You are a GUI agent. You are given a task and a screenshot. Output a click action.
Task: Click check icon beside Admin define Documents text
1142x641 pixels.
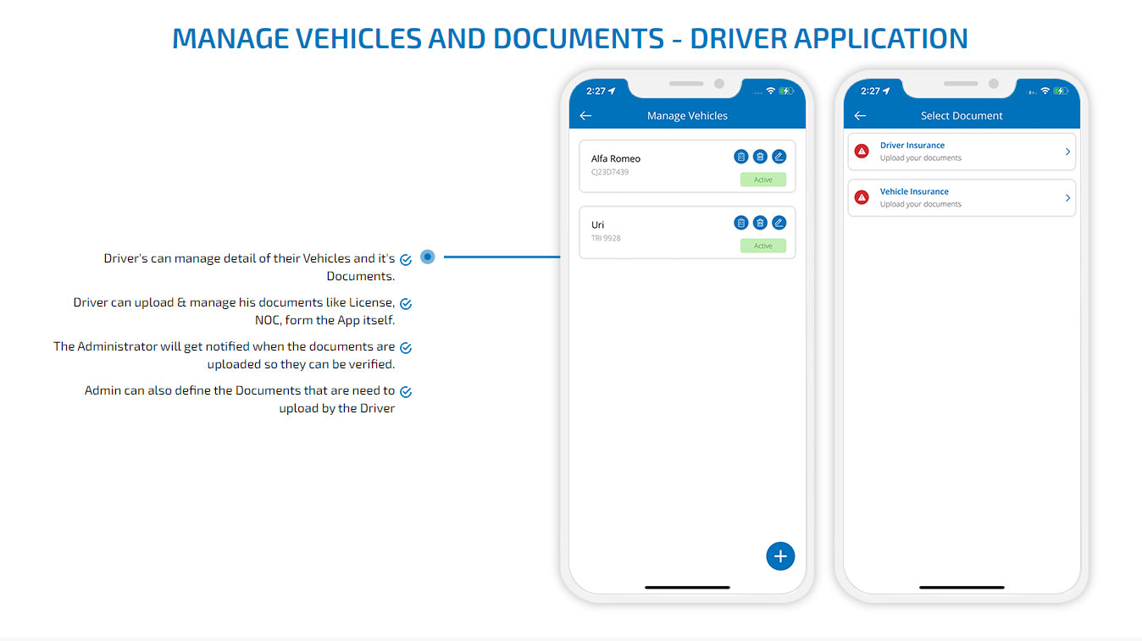(x=406, y=392)
